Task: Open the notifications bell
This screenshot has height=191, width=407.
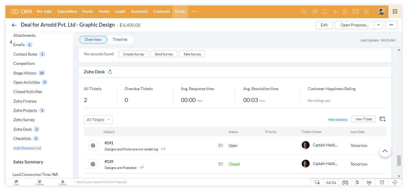Action: (325, 12)
